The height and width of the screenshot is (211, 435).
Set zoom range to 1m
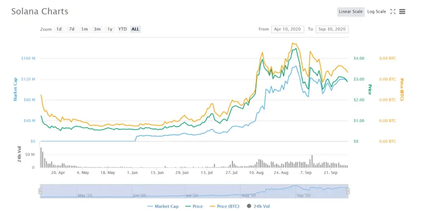84,29
